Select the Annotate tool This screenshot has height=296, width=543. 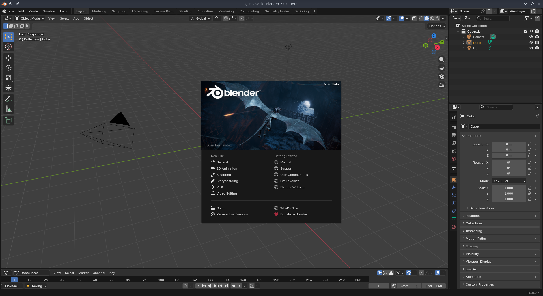point(8,99)
